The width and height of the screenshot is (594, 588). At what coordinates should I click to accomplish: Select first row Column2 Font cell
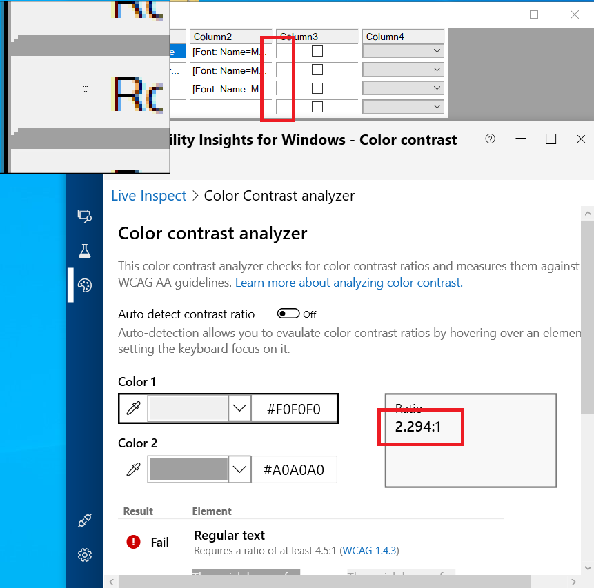(230, 52)
